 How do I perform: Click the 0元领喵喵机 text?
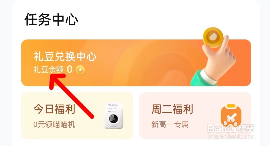54,124
